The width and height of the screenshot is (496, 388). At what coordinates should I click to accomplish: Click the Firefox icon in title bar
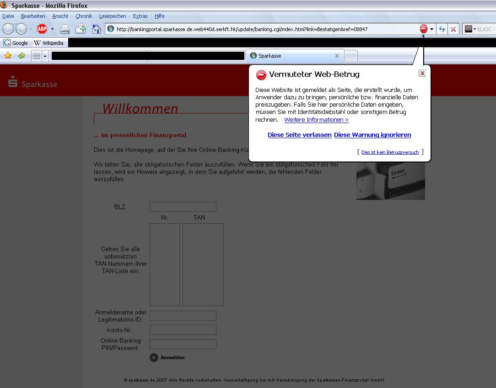(4, 5)
